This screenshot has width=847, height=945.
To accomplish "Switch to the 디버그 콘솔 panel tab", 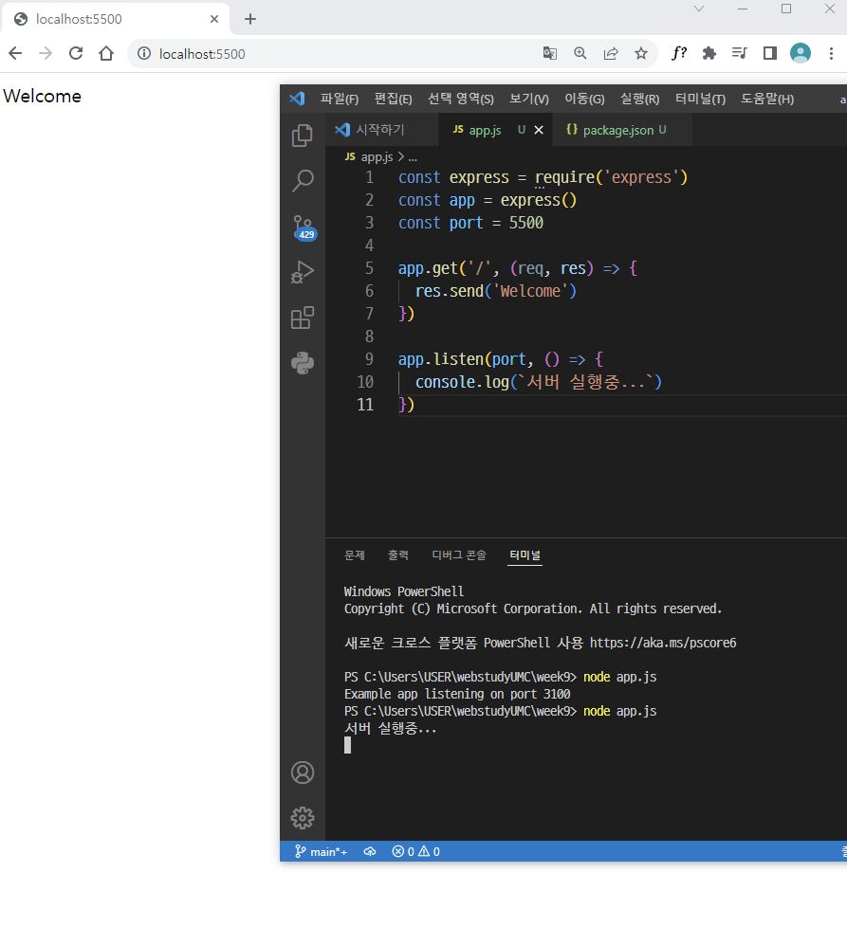I will point(459,555).
